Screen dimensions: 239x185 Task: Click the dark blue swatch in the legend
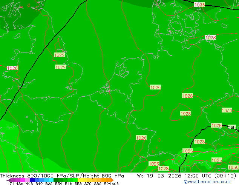pos(32,180)
